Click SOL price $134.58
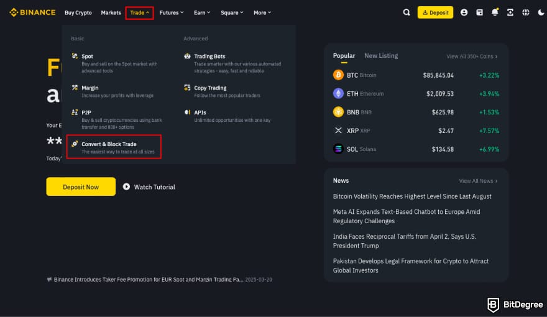Viewport: 547px width, 317px height. pos(443,149)
